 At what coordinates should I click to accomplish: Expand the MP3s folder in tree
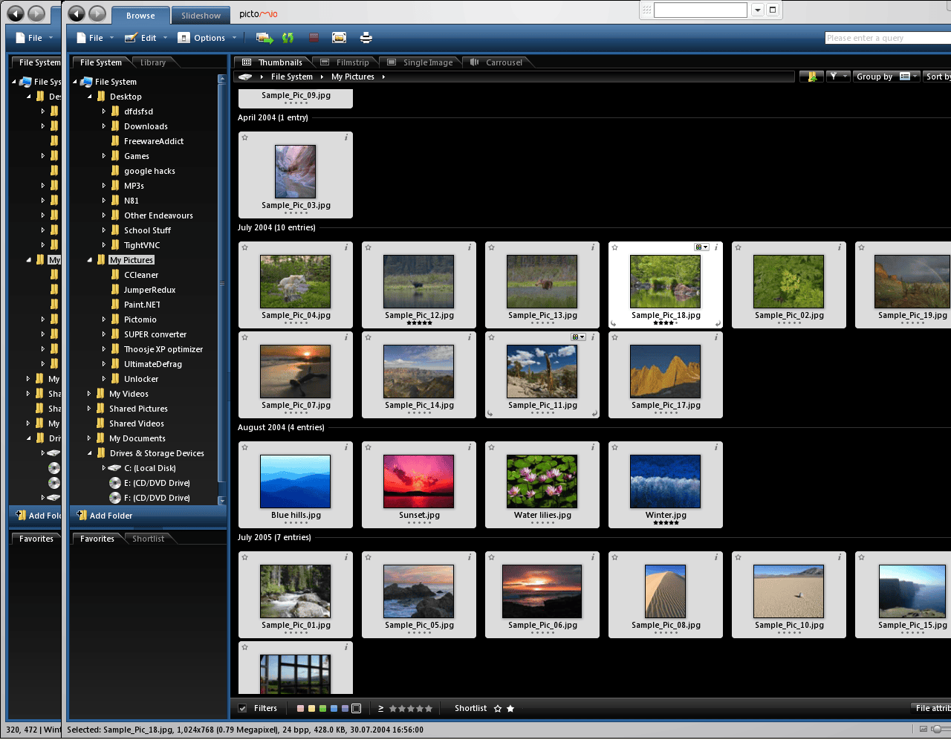click(x=104, y=186)
